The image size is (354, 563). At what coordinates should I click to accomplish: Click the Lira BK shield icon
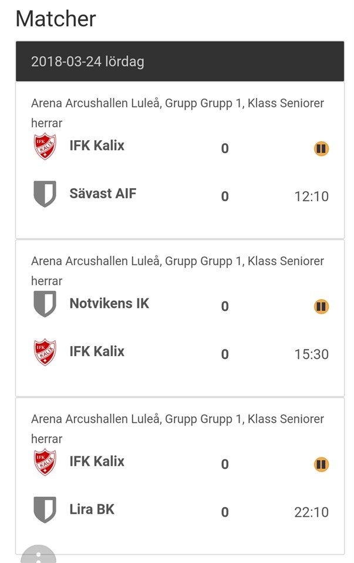[45, 510]
